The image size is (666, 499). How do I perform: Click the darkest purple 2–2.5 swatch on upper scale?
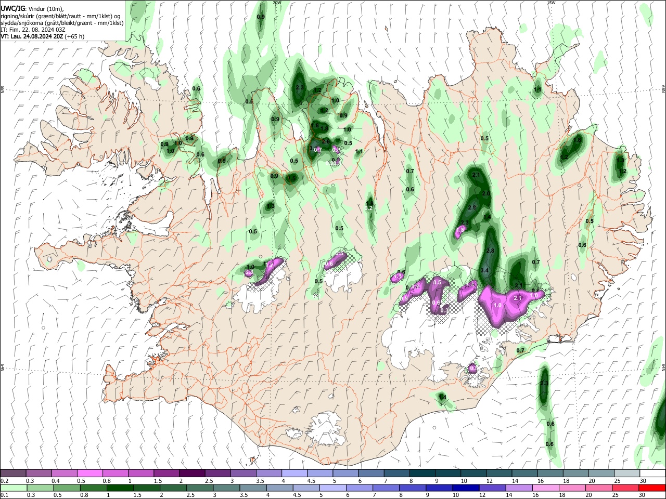pyautogui.click(x=192, y=473)
